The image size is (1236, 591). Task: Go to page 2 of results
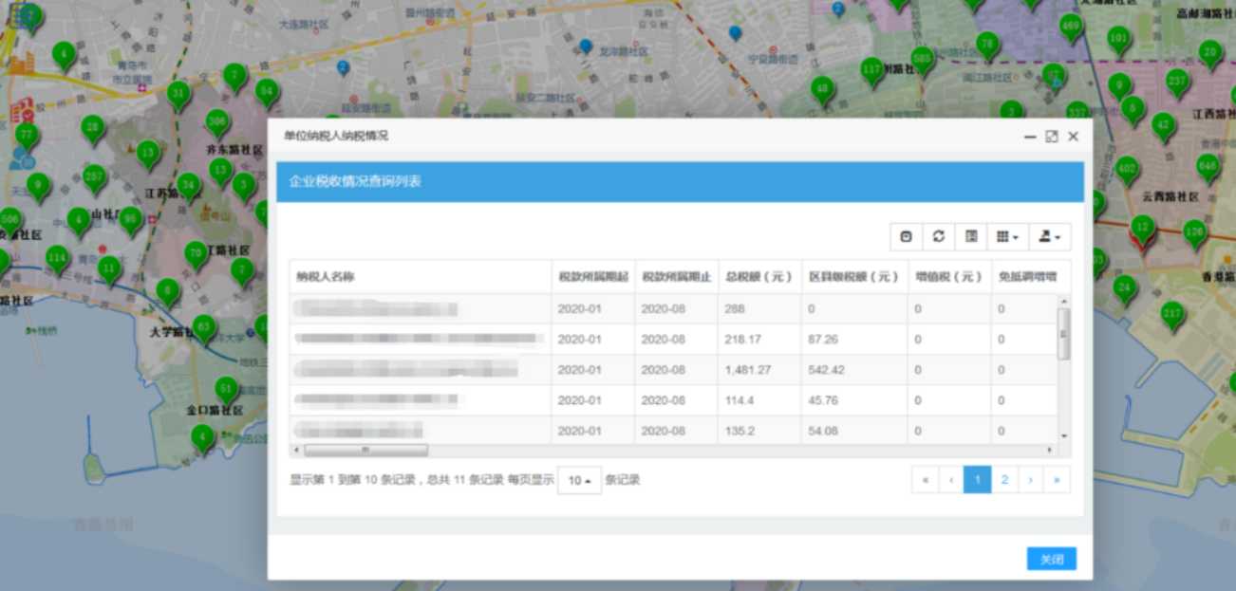[x=1004, y=480]
